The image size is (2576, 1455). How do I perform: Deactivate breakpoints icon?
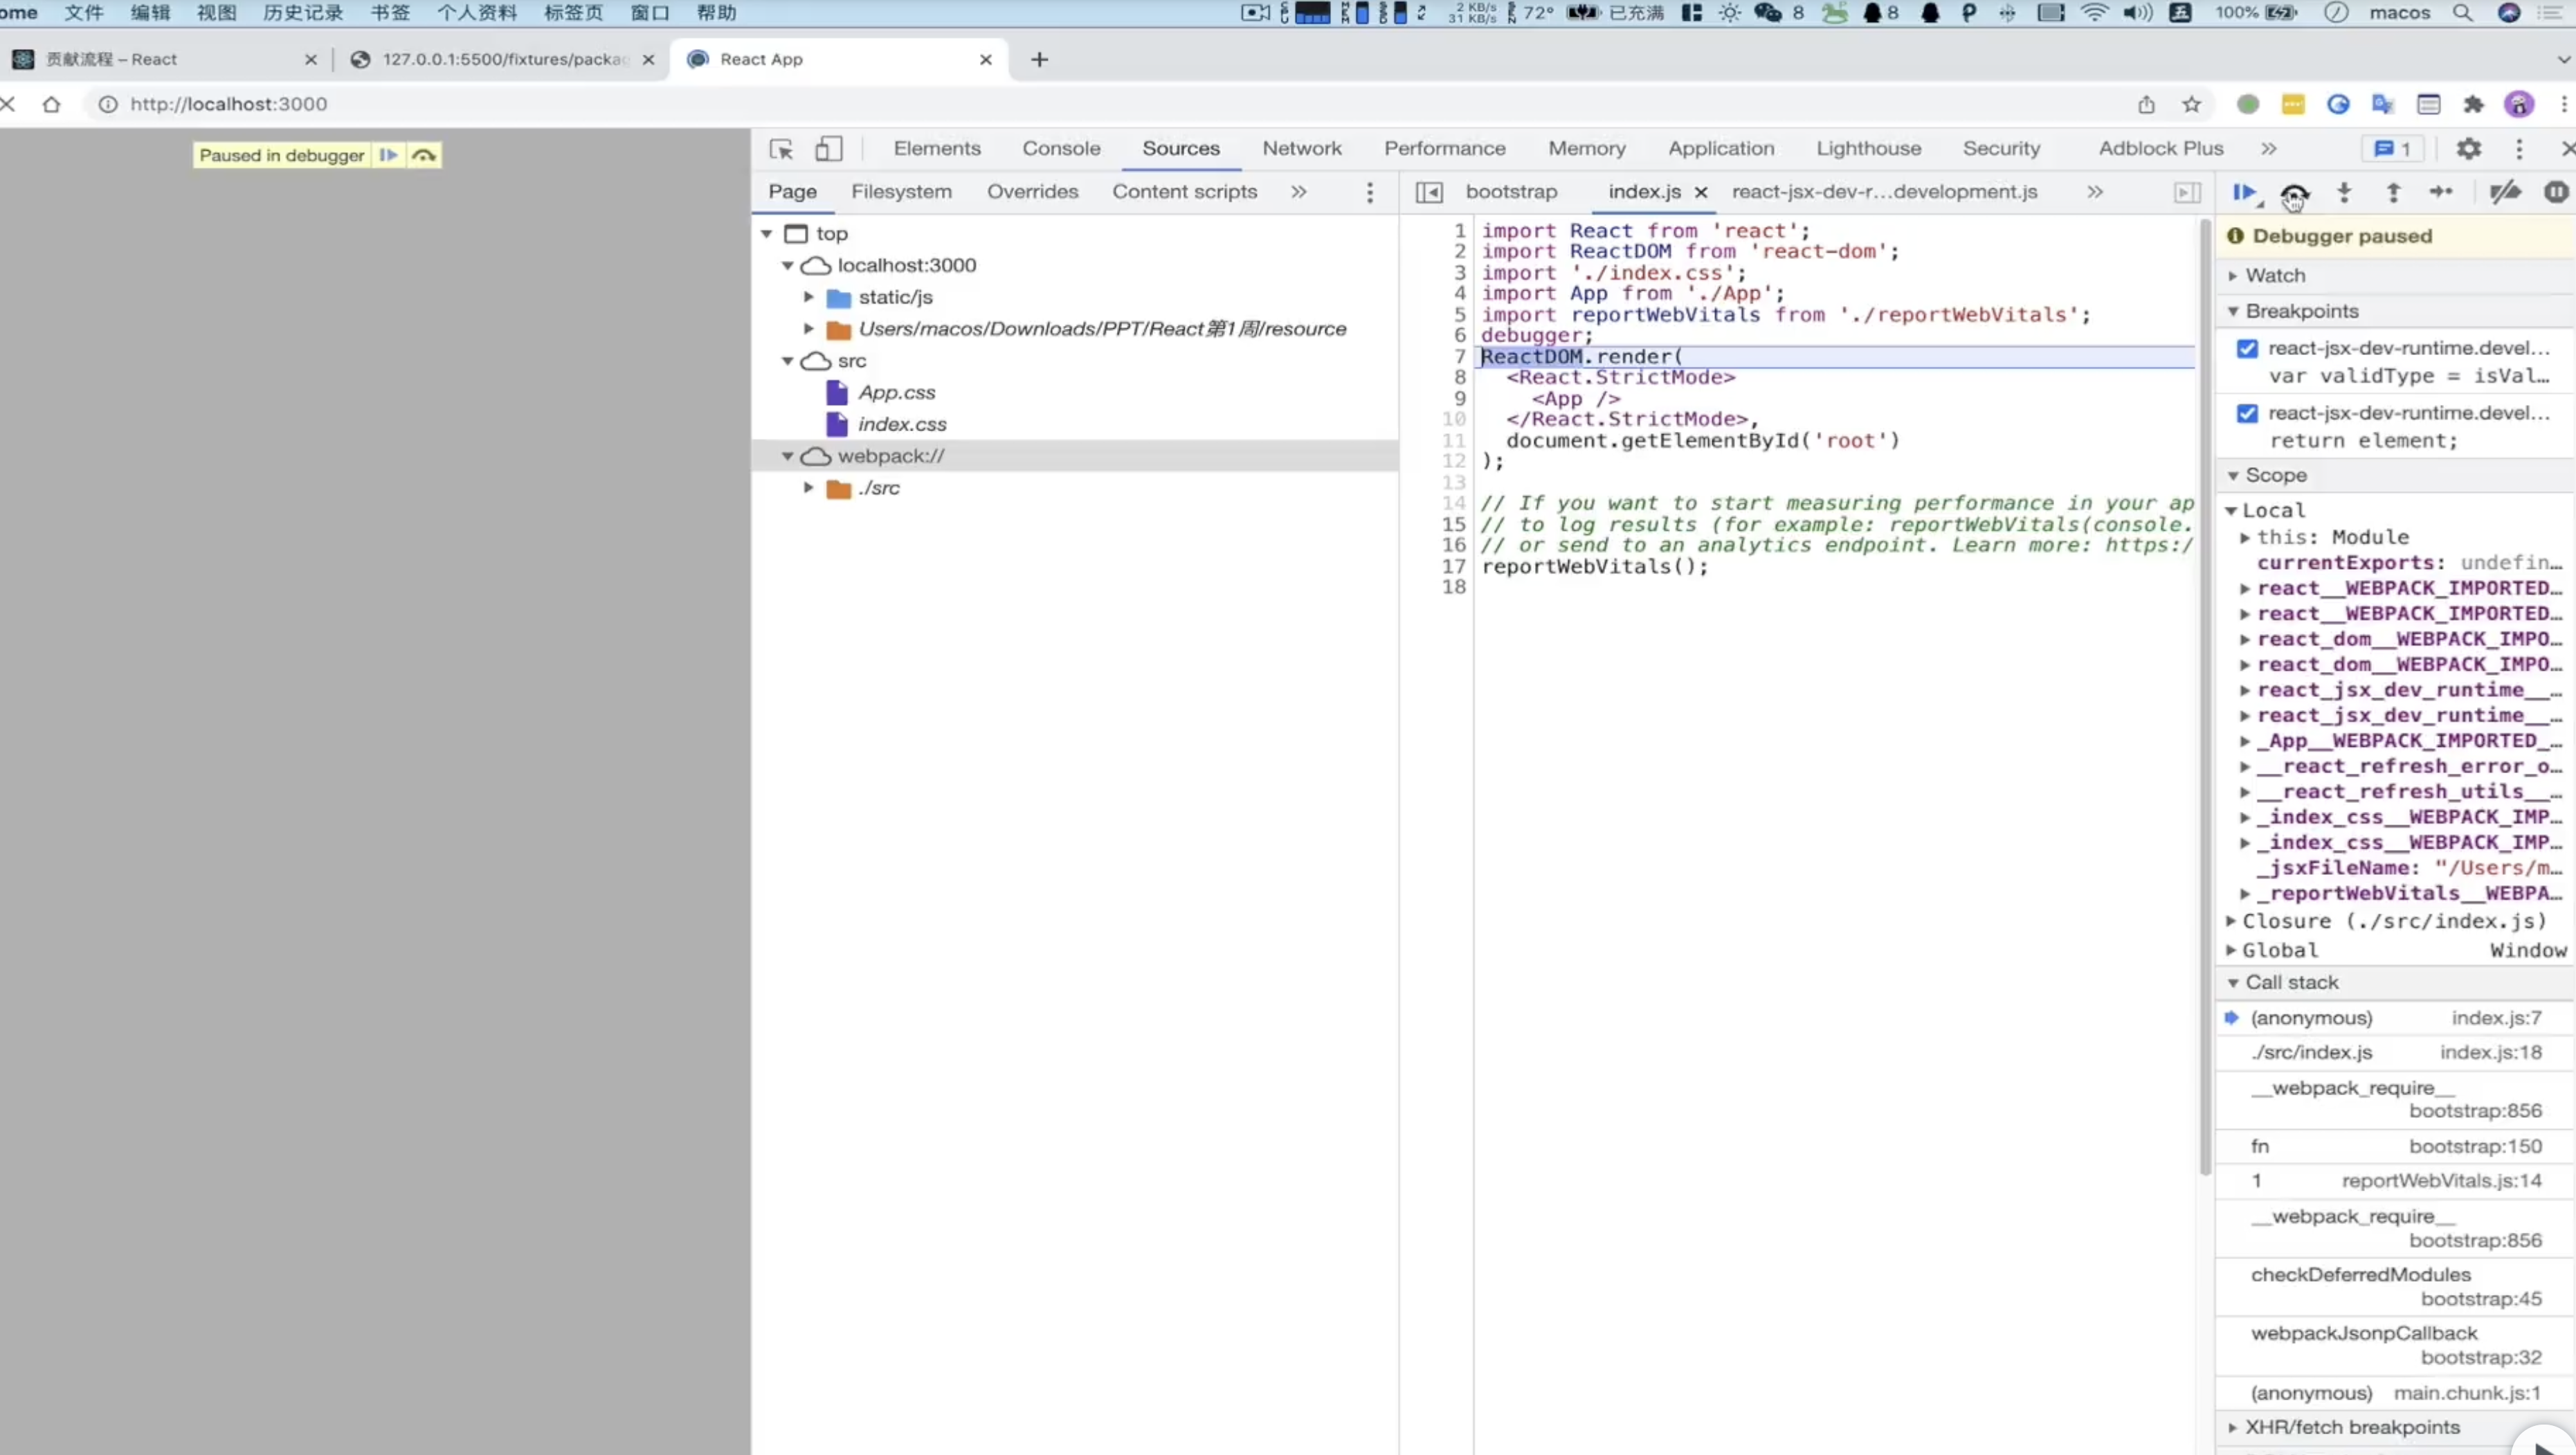(2504, 192)
